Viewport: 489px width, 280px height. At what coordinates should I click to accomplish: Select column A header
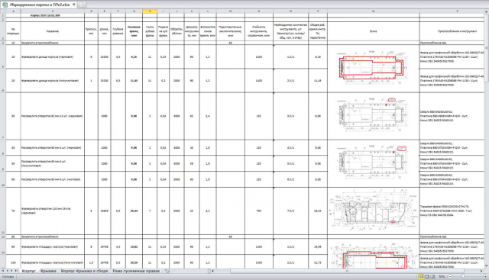point(14,11)
